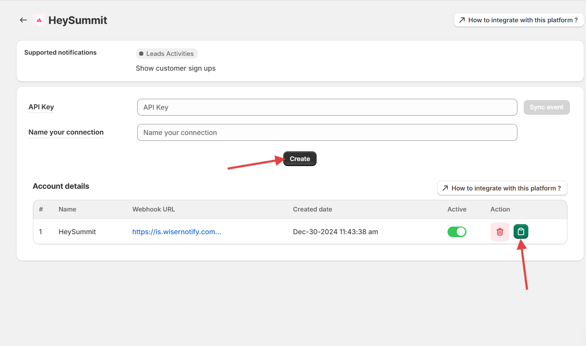Screen dimensions: 586x346
Task: Open How to integrate beside Account details
Action: pyautogui.click(x=502, y=188)
